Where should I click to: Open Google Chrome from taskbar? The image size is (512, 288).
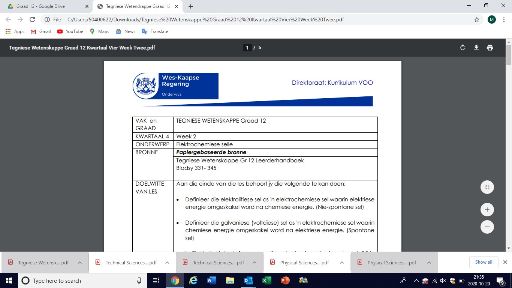point(175,280)
